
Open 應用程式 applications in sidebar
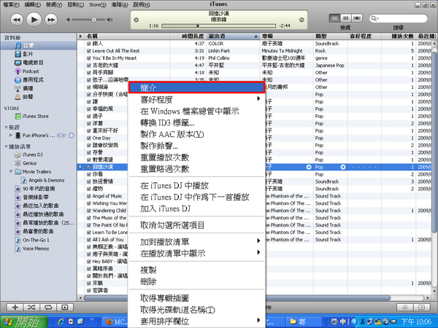click(x=33, y=79)
